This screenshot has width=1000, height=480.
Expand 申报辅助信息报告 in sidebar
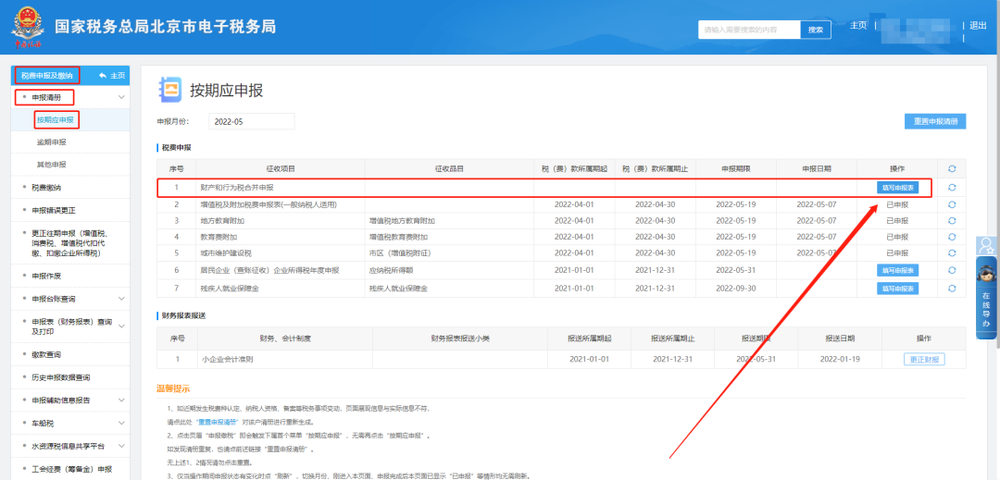[121, 400]
